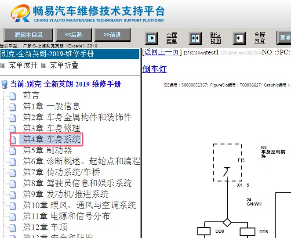Open 第3章 车身修理
291x238 pixels.
click(x=51, y=128)
